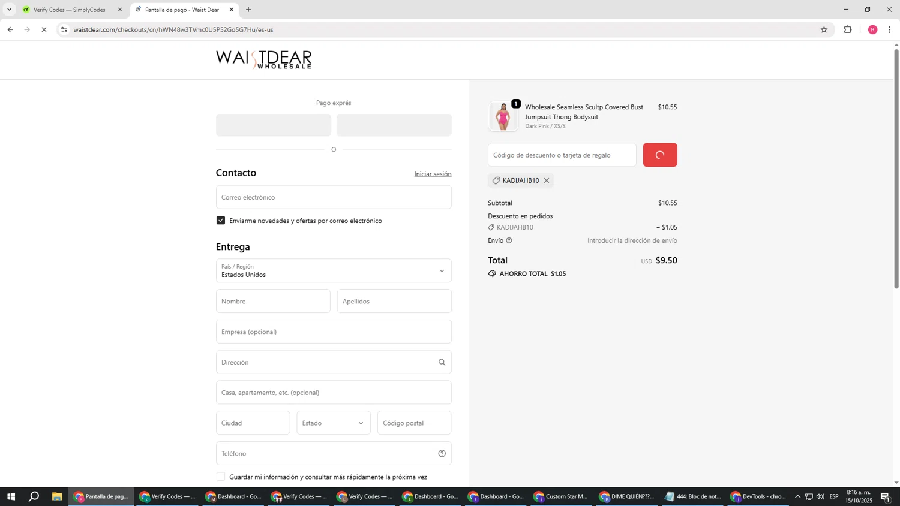
Task: Open the Teléfono help question mark
Action: 442,454
